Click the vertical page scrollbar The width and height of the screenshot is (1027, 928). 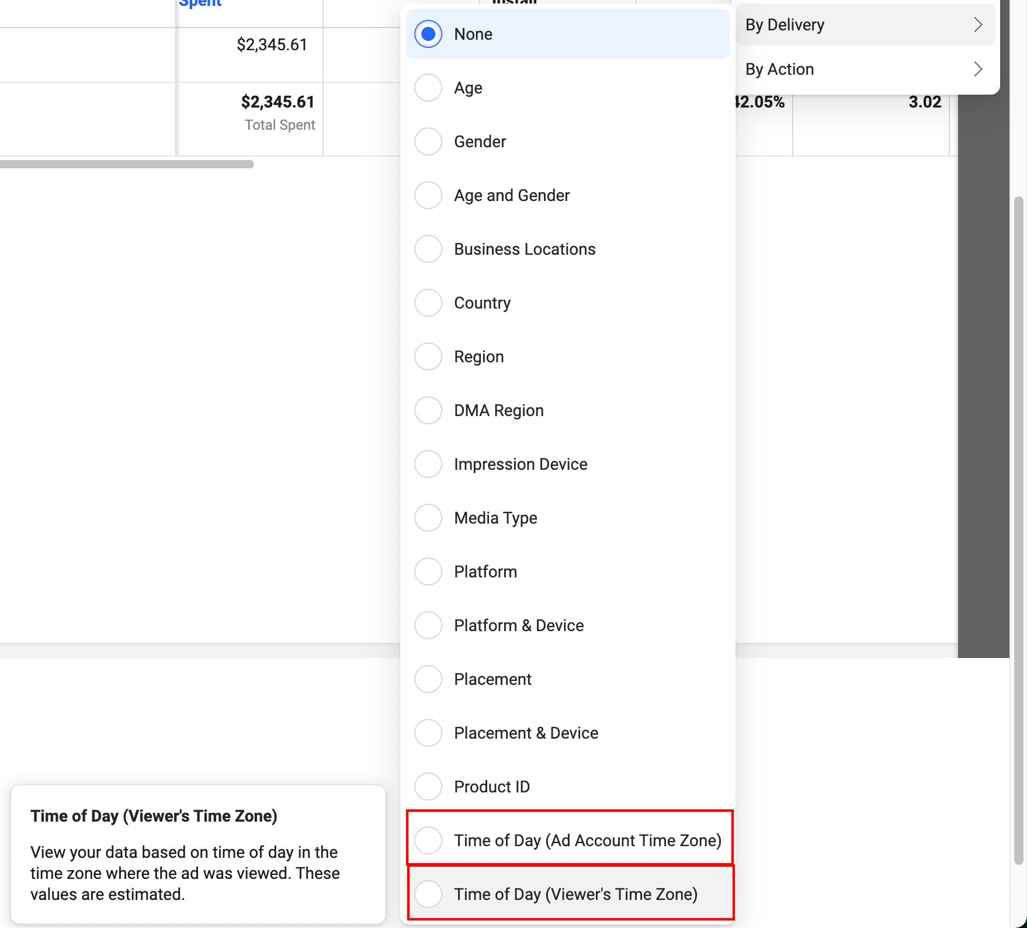click(1019, 530)
